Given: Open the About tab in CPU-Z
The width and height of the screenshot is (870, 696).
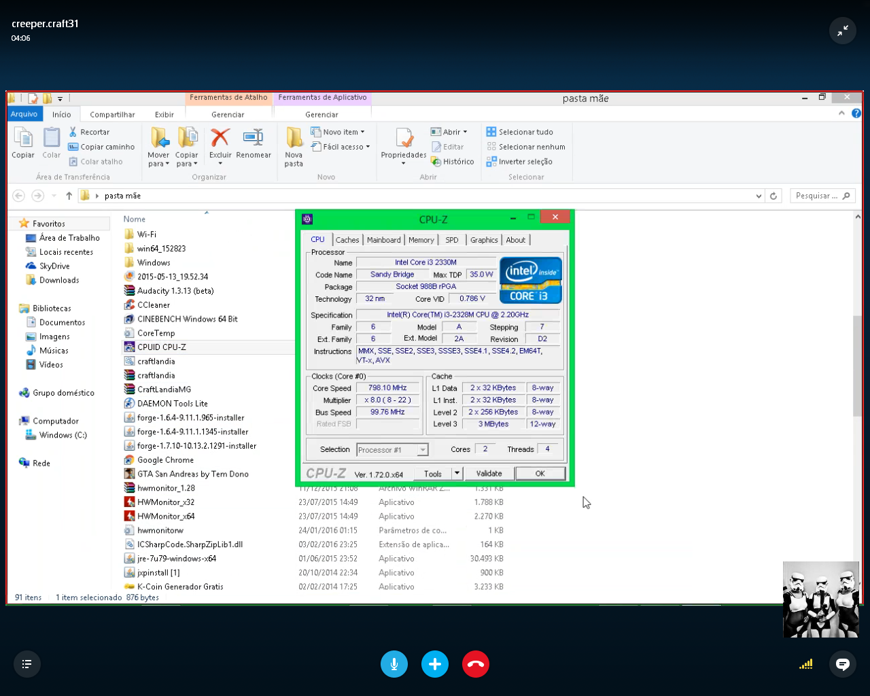Looking at the screenshot, I should tap(516, 240).
